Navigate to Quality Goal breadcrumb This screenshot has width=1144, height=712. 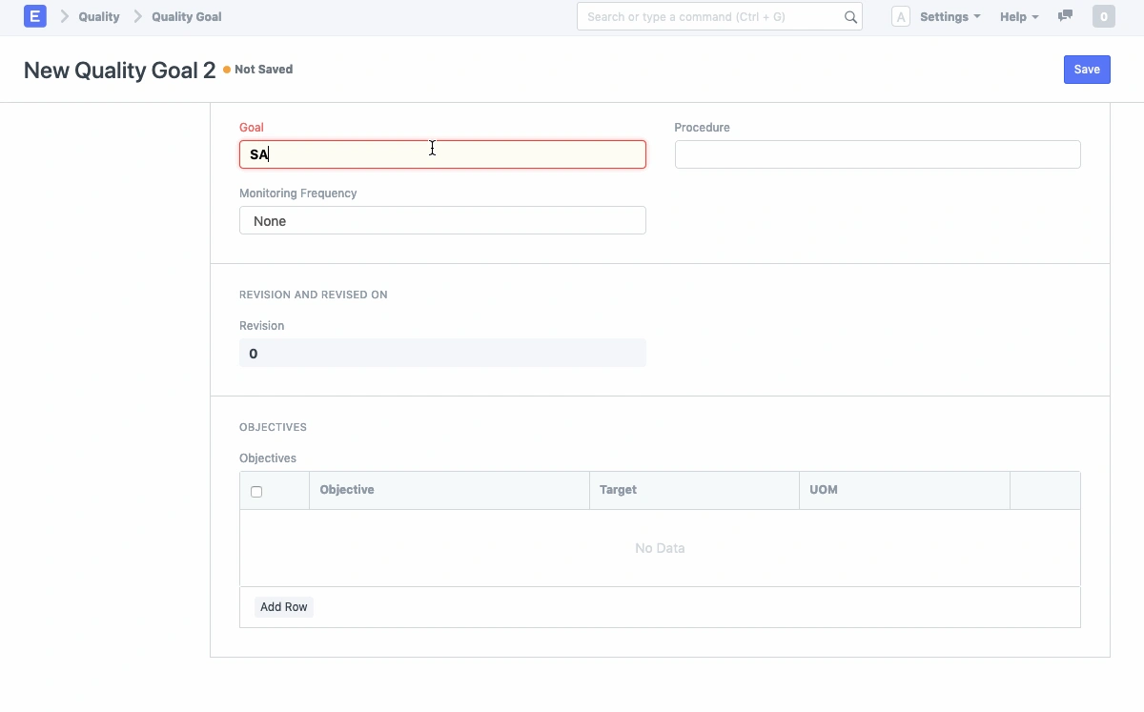pos(187,17)
